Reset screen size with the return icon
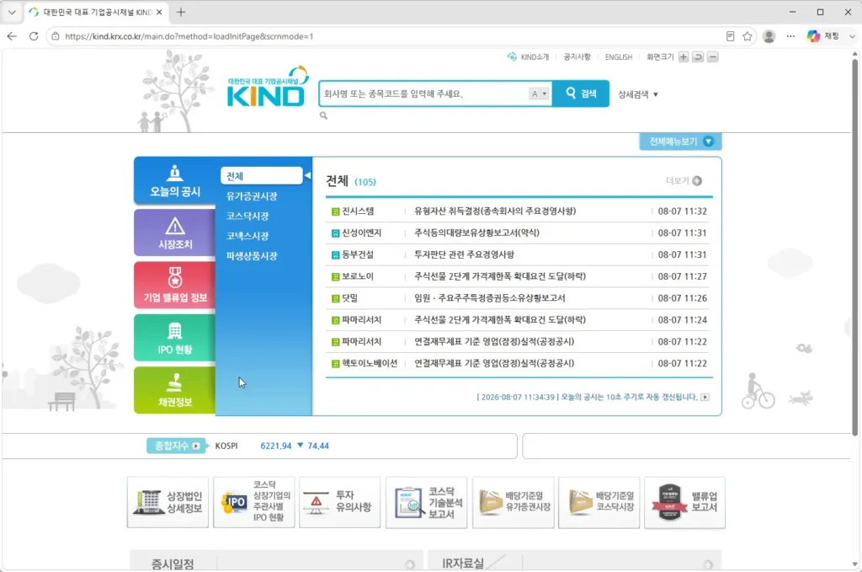 (698, 57)
